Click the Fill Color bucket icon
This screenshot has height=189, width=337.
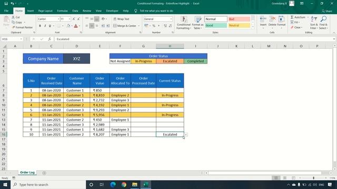(x=68, y=26)
